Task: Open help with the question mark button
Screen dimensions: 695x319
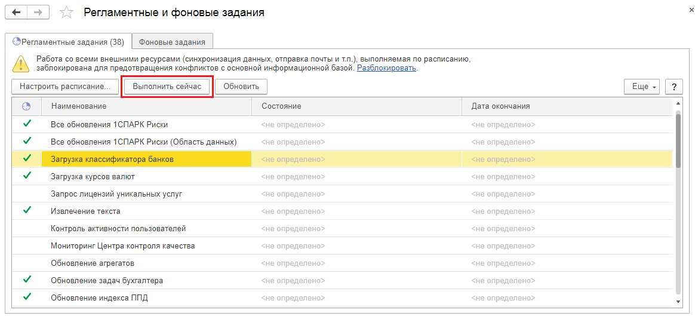Action: [674, 87]
